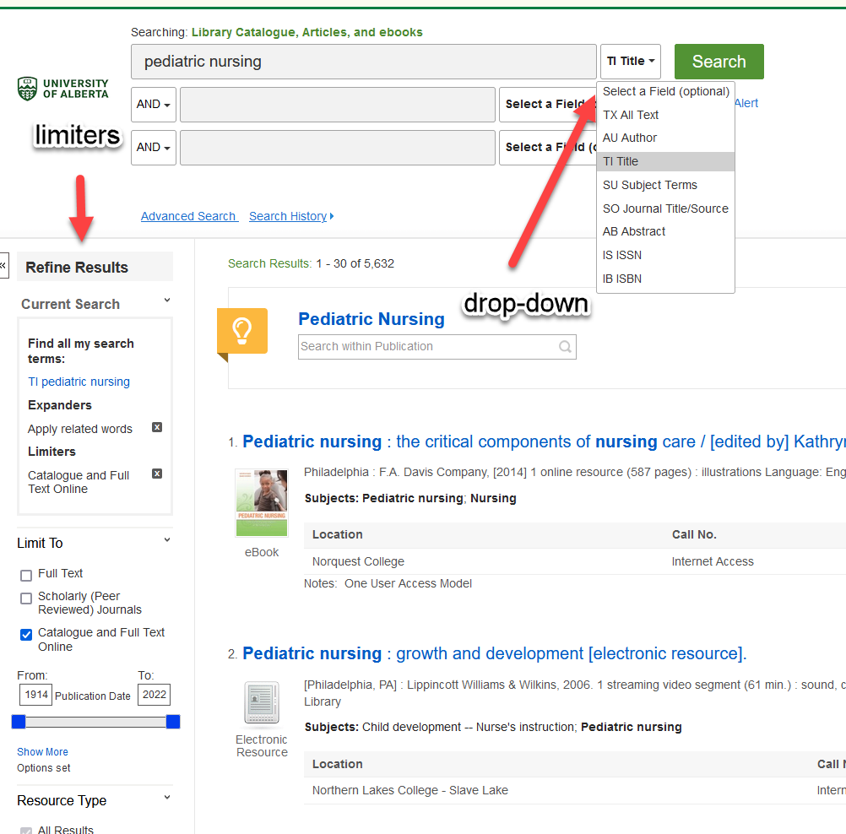Click the University of Alberta logo

[63, 89]
